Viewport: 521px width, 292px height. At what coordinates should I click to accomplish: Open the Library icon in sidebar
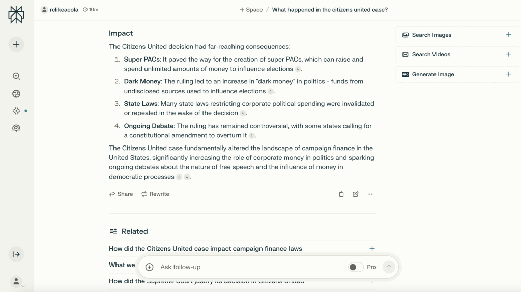click(x=16, y=128)
